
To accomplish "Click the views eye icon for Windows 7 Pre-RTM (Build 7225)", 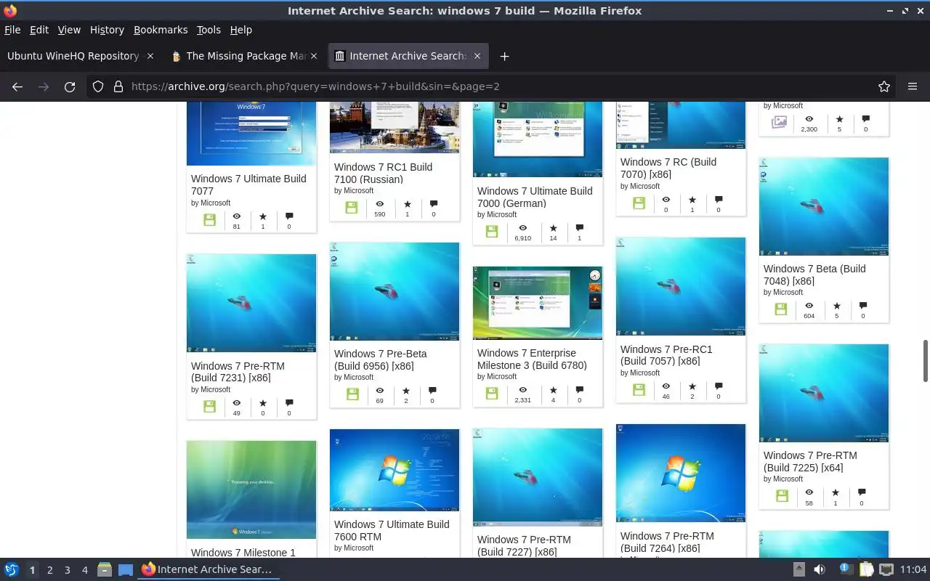I will 809,492.
